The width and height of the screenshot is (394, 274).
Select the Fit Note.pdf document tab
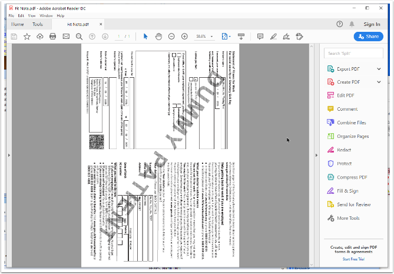[78, 24]
